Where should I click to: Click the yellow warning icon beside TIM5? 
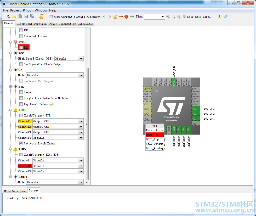(x=15, y=149)
